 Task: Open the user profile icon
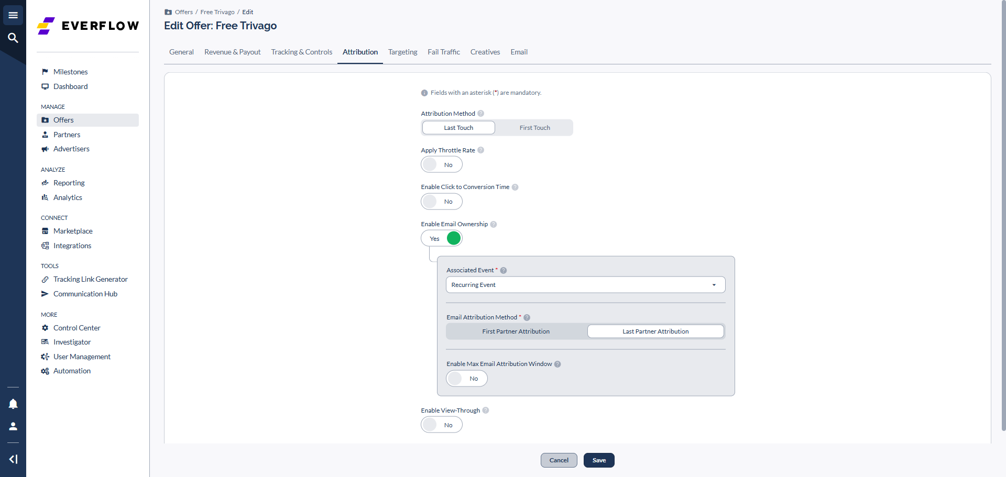tap(13, 426)
